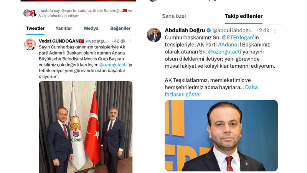Click the Abdullah Doğru display name
Screen dimensions: 307x173
tap(185, 30)
